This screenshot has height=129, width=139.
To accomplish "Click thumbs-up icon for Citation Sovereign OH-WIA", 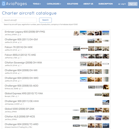I will click(x=19, y=65).
